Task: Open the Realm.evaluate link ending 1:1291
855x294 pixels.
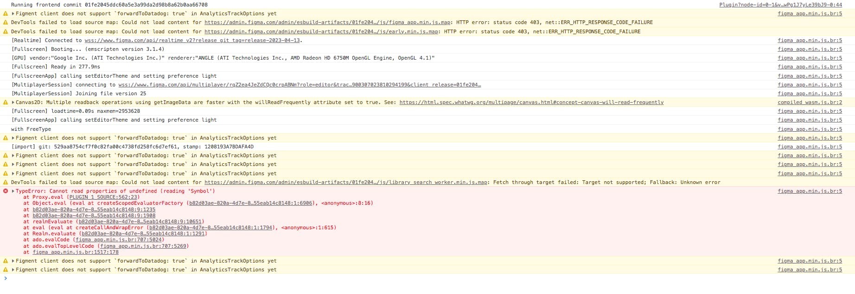Action: click(143, 233)
